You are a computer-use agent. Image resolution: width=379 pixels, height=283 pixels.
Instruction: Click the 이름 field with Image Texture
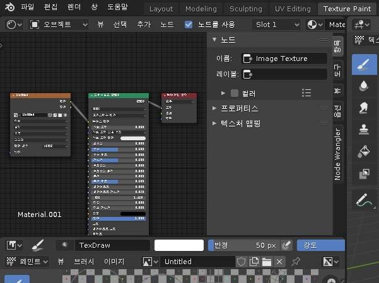pyautogui.click(x=284, y=58)
